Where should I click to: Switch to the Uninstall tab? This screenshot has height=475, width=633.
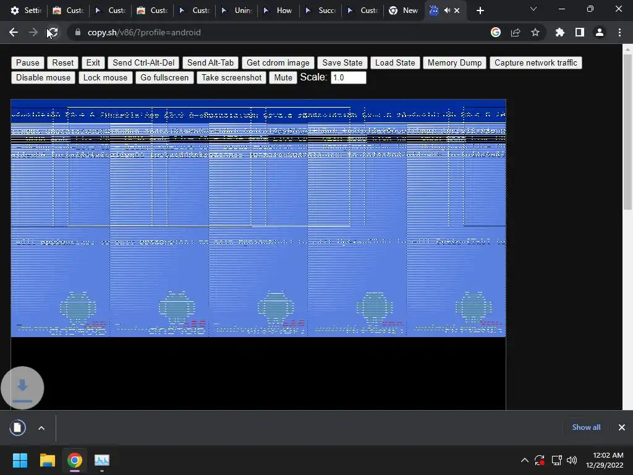(x=237, y=11)
